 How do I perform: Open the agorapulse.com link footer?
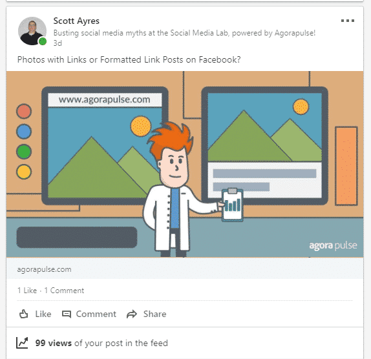pyautogui.click(x=185, y=269)
